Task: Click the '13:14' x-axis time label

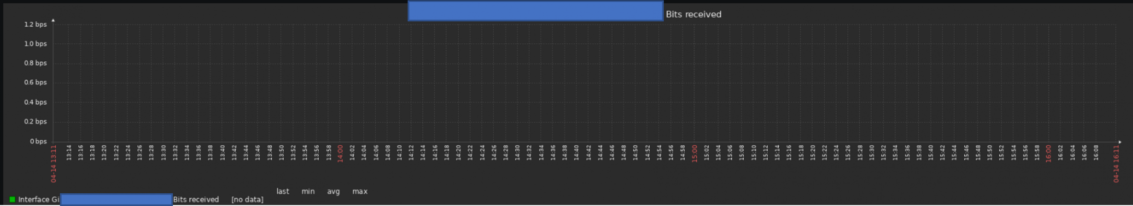Action: [69, 153]
